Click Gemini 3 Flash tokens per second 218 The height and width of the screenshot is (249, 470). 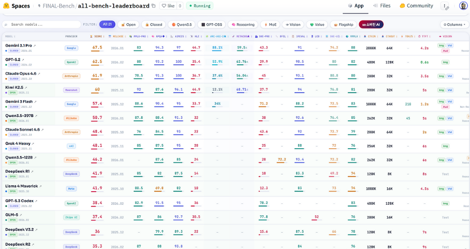coord(408,104)
